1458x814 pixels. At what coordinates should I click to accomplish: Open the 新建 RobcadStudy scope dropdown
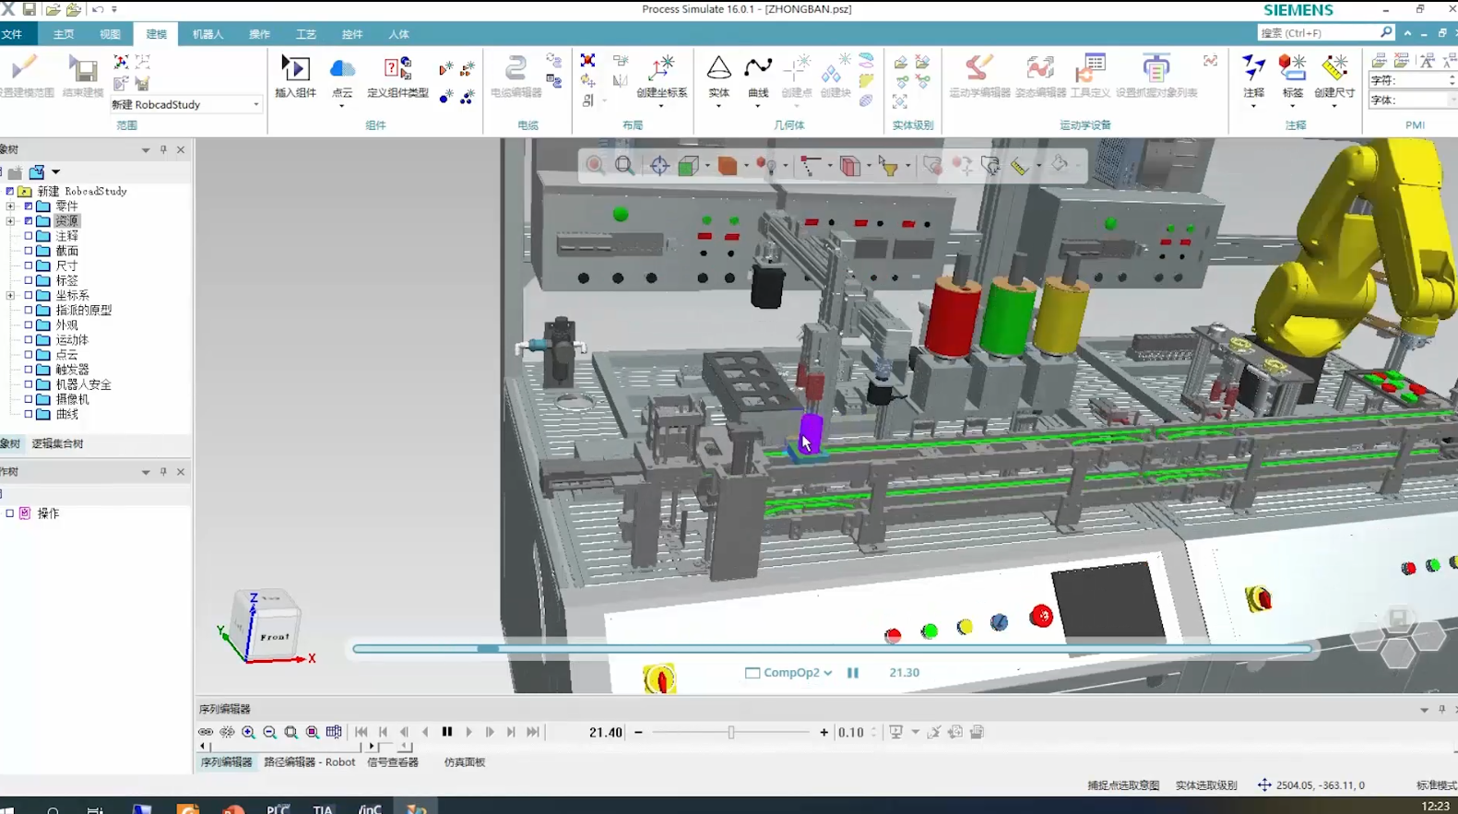[x=255, y=105]
